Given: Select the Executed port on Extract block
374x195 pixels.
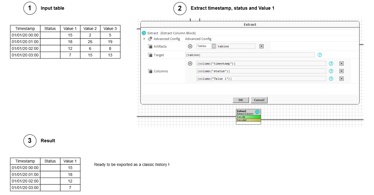Looking at the screenshot, I should coord(248,120).
